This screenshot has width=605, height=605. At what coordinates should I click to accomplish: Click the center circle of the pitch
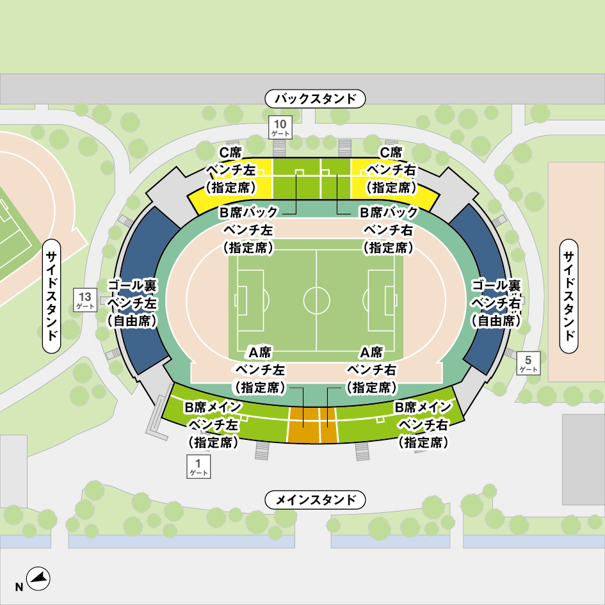(316, 300)
